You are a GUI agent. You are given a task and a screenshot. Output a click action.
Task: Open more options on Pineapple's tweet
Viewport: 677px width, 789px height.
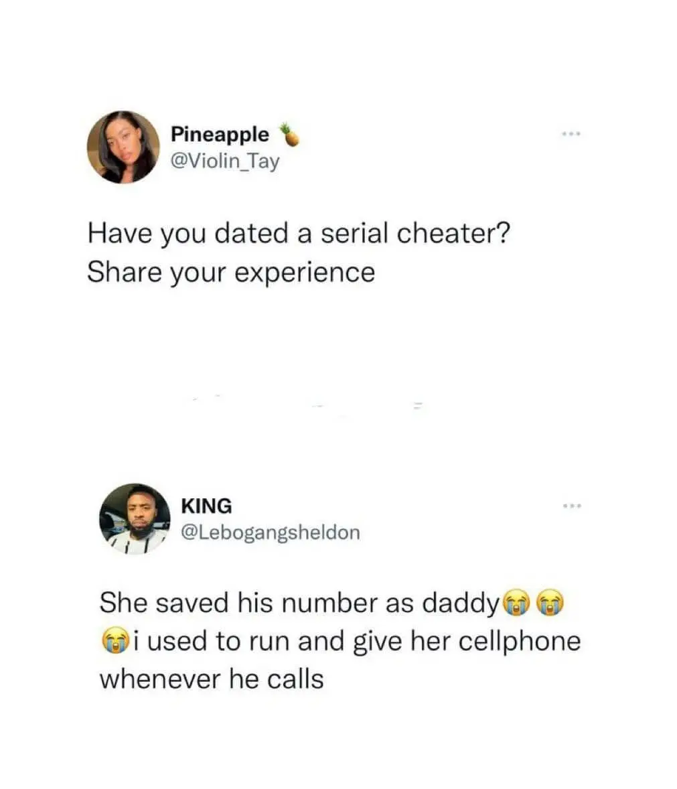coord(571,134)
